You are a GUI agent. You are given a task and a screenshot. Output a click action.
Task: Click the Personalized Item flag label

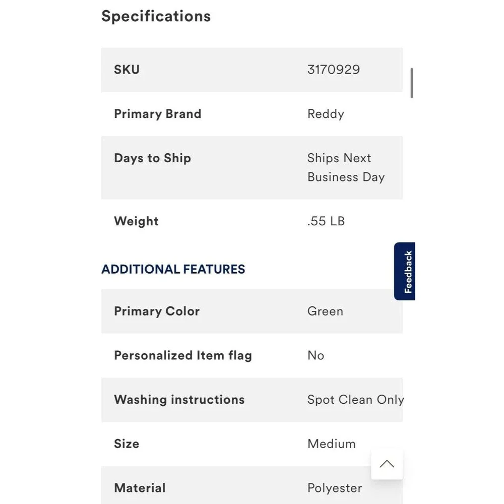tap(183, 355)
